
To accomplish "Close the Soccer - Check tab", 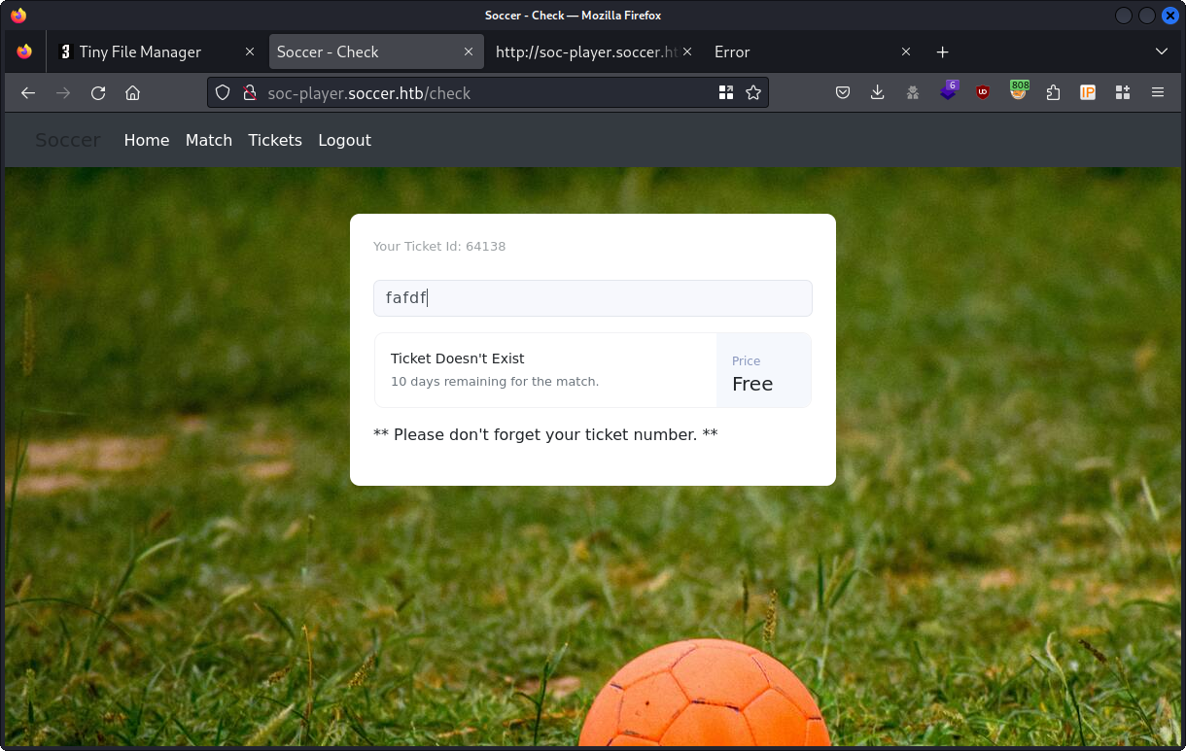I will (x=469, y=51).
